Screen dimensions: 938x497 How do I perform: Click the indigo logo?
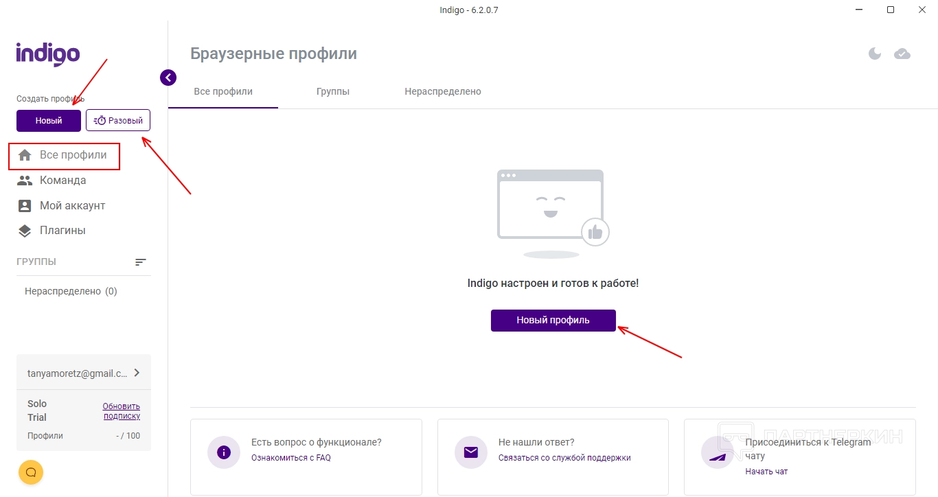[x=48, y=54]
